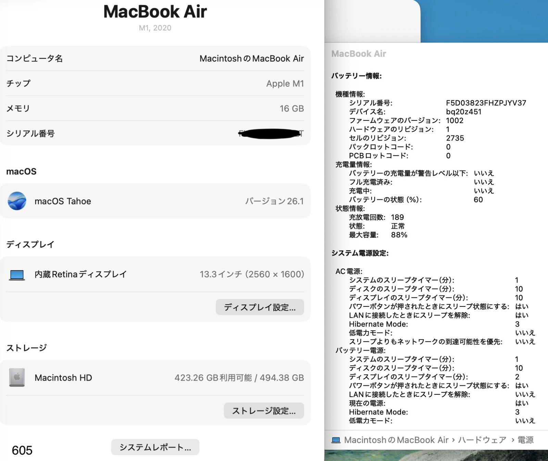Click the laptop icon in the path bar
The height and width of the screenshot is (461, 548).
pos(336,440)
